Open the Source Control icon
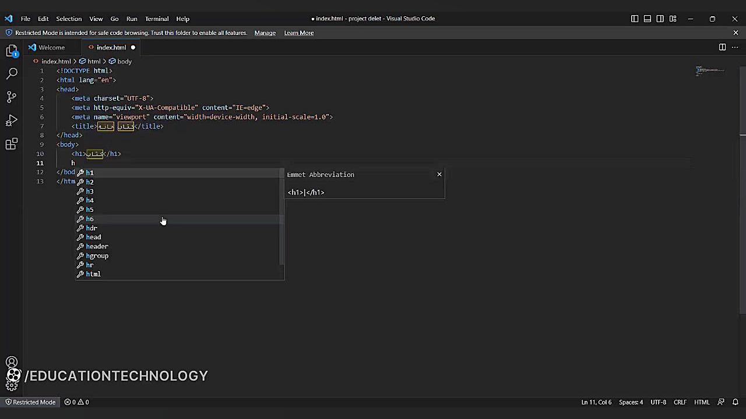Image resolution: width=746 pixels, height=419 pixels. (12, 97)
